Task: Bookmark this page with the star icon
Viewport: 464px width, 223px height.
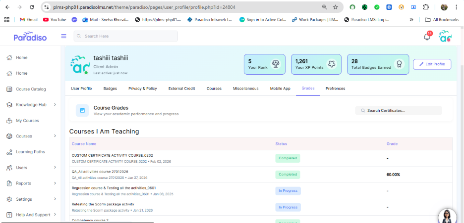Action: coord(336,7)
